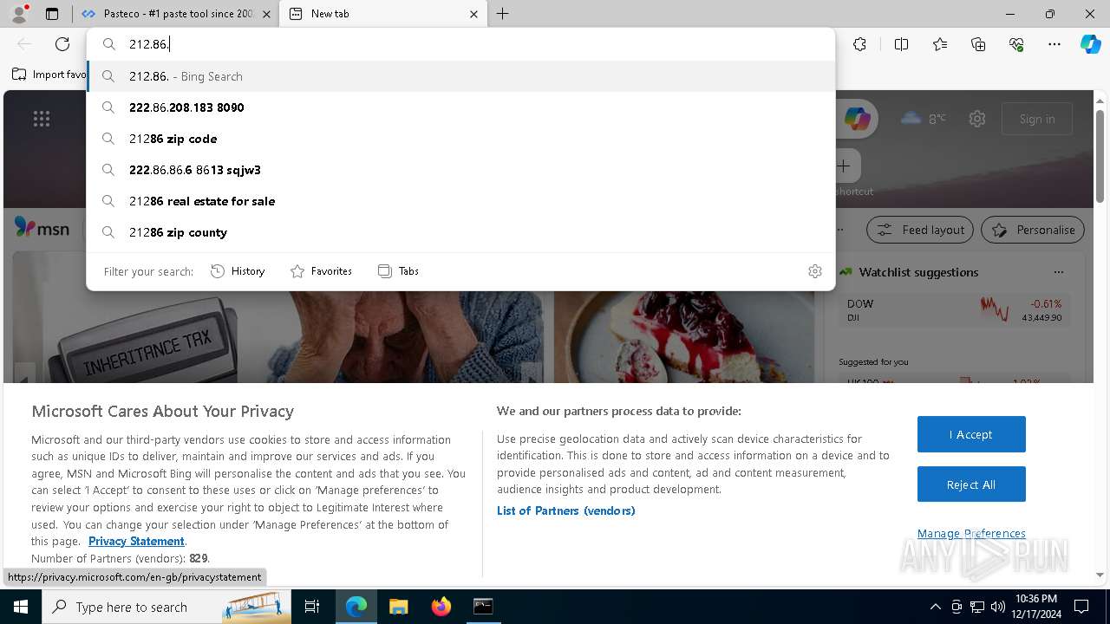Viewport: 1110px width, 624px height.
Task: Open Manage Preferences link
Action: 971,533
